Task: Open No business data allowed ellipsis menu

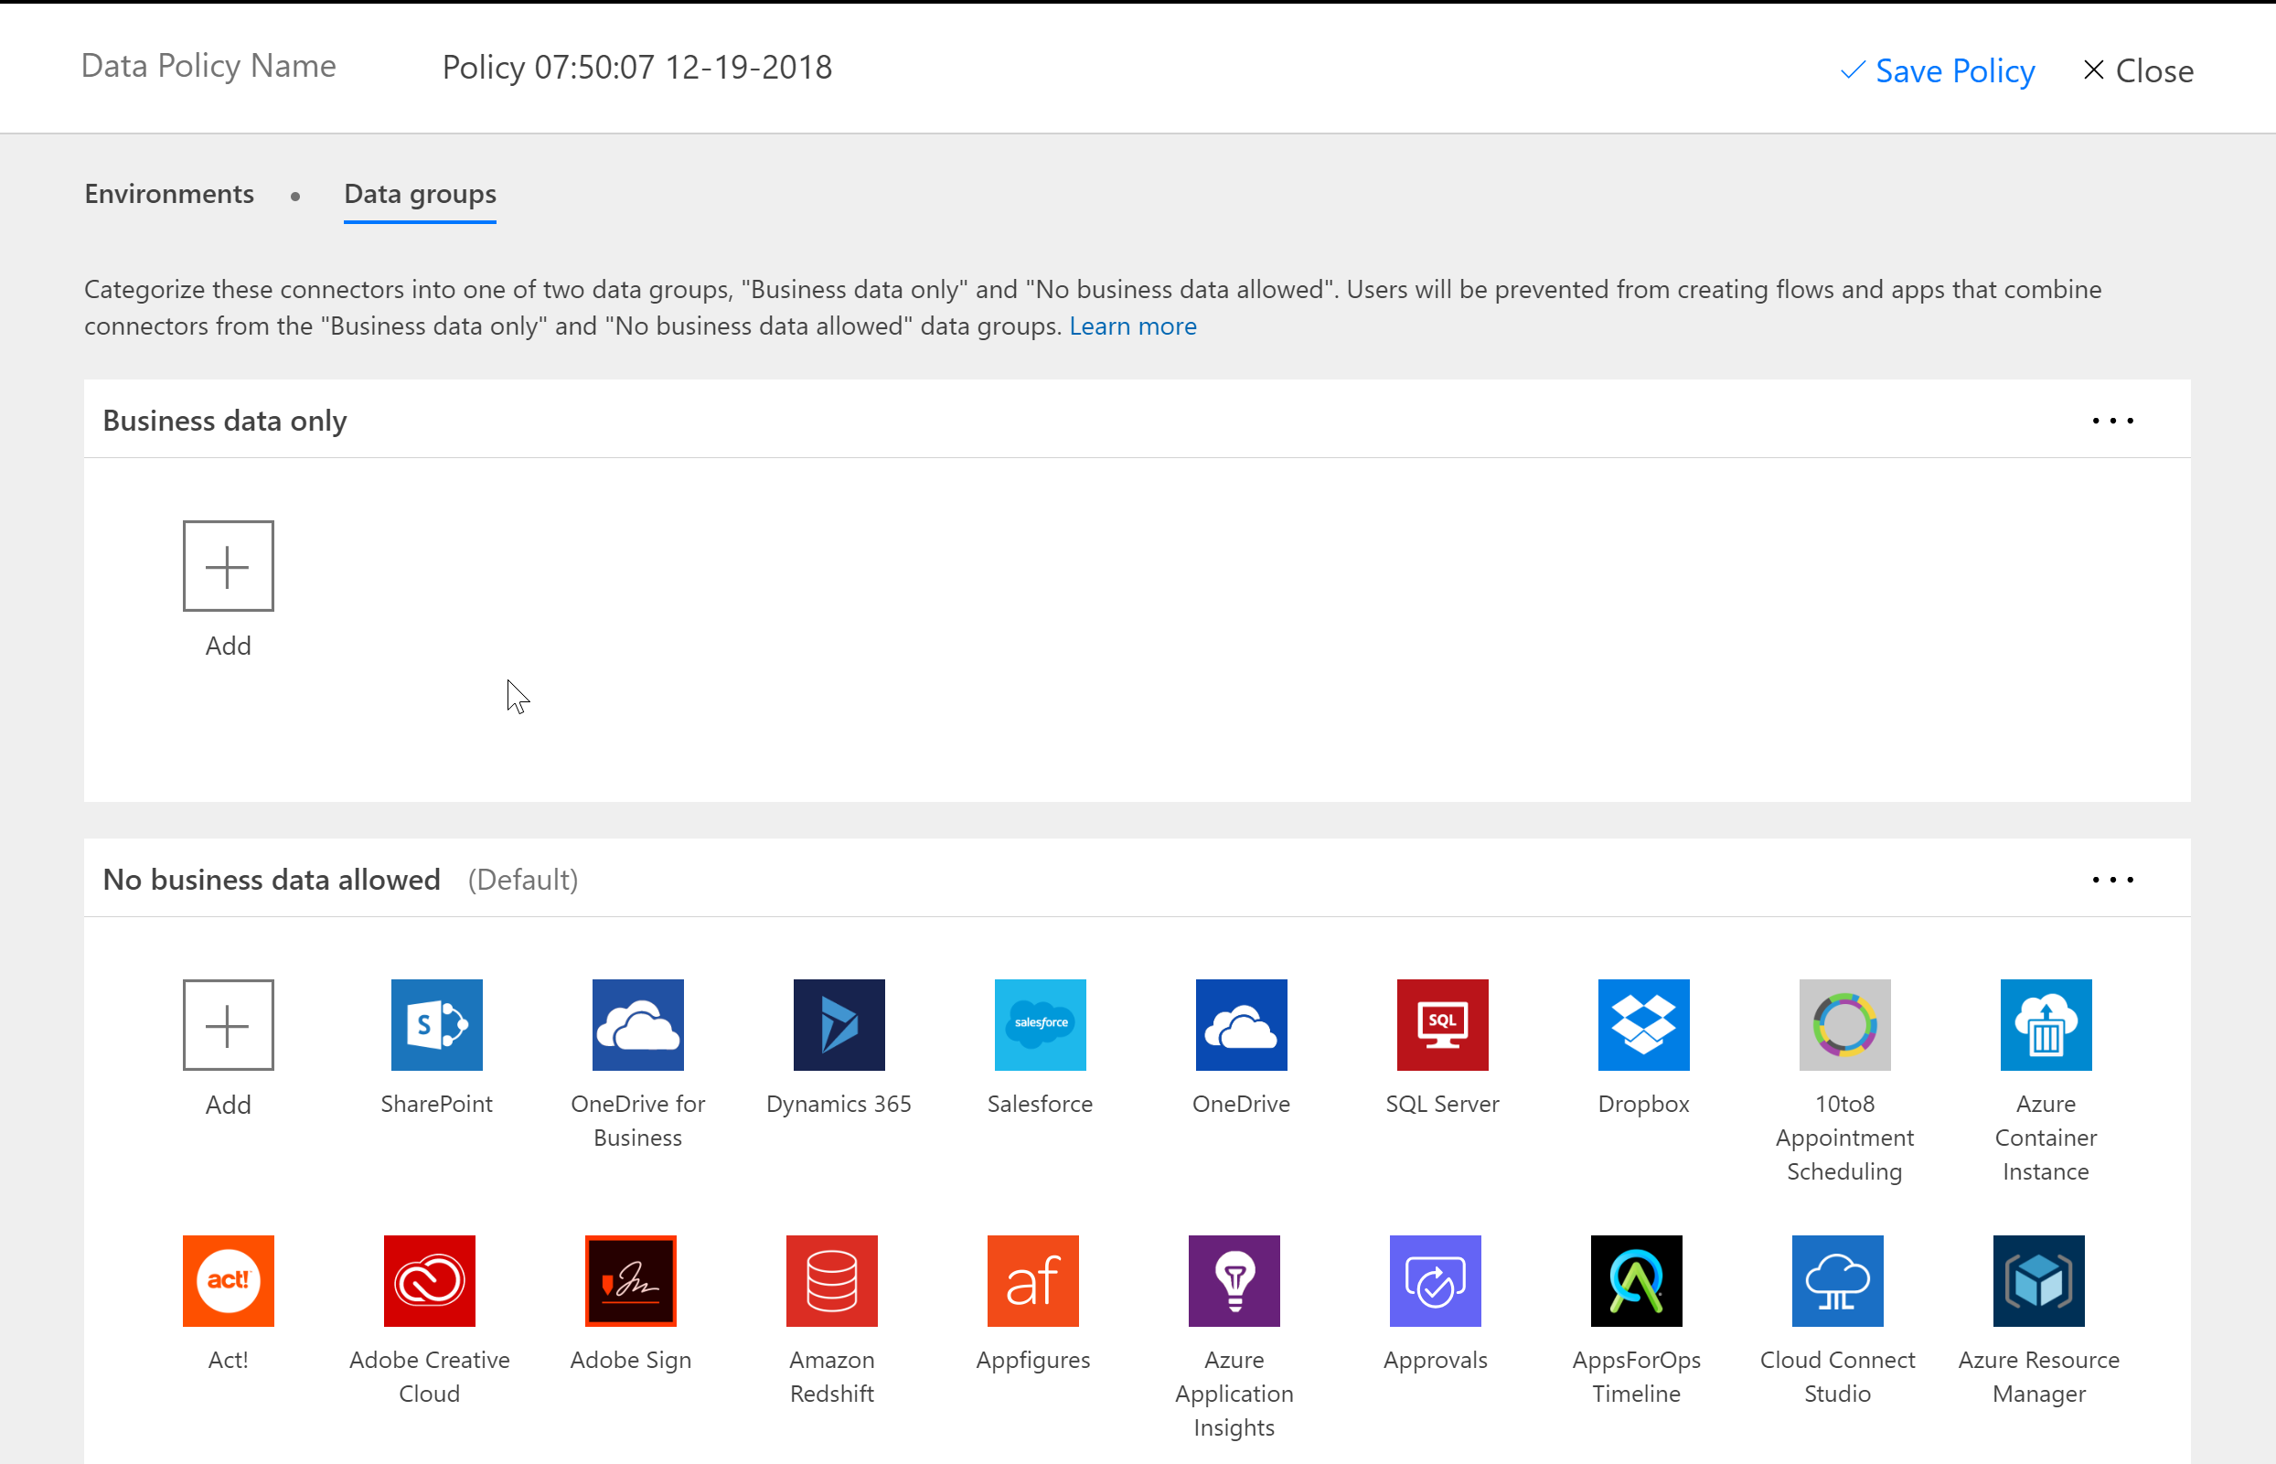Action: click(x=2111, y=880)
